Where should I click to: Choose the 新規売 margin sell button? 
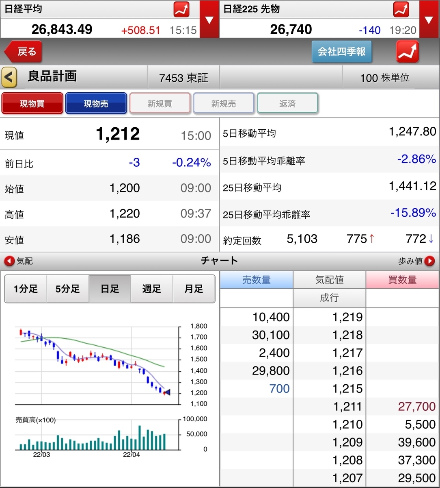click(224, 103)
